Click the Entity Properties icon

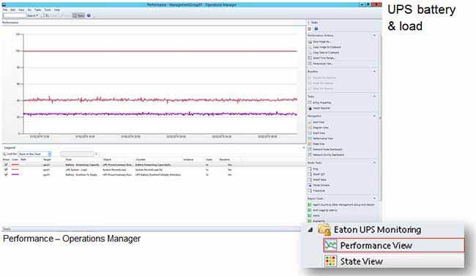pos(310,102)
